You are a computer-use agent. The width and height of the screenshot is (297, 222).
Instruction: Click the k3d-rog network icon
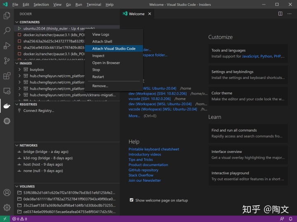[x=19, y=158]
